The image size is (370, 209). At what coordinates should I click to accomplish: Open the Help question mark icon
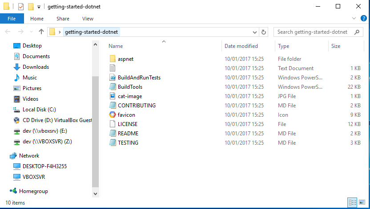tap(363, 18)
